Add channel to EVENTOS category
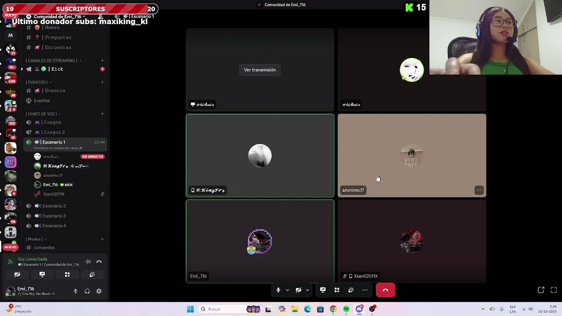Screen dimensions: 562x316 pyautogui.click(x=102, y=82)
